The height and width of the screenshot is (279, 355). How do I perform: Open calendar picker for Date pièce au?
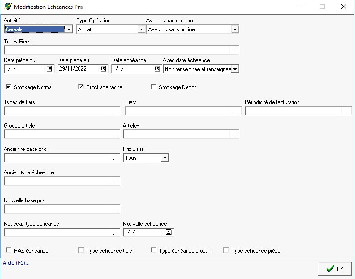point(103,69)
